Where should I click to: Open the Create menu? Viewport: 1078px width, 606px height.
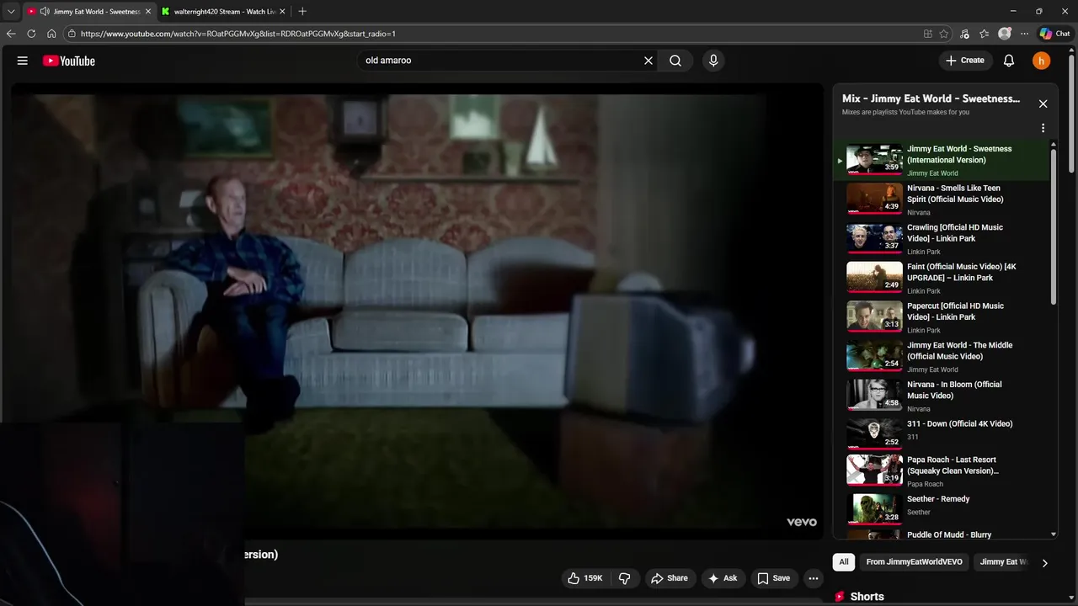tap(965, 61)
